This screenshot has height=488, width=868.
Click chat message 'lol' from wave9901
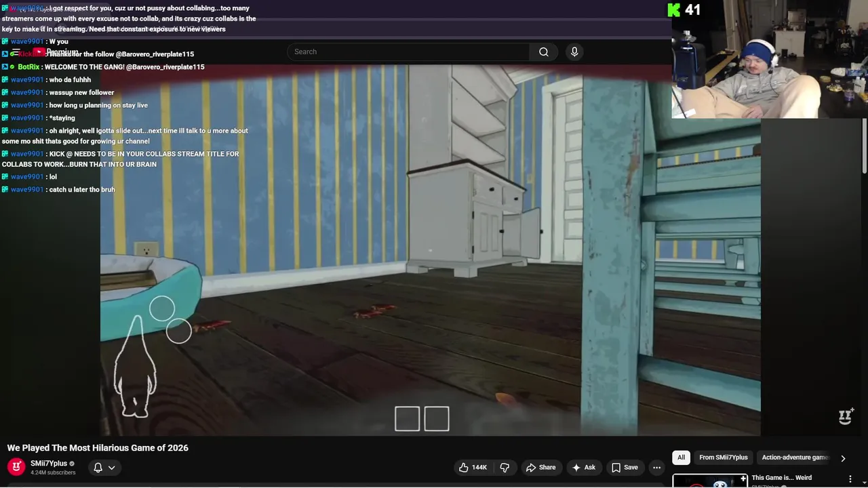coord(53,177)
